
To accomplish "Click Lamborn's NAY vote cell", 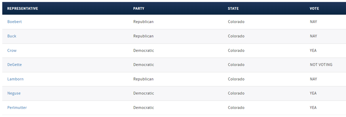I will pos(314,79).
